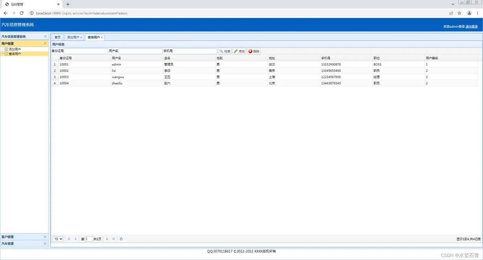Image resolution: width=483 pixels, height=260 pixels.
Task: Refresh the user table
Action: pyautogui.click(x=121, y=239)
